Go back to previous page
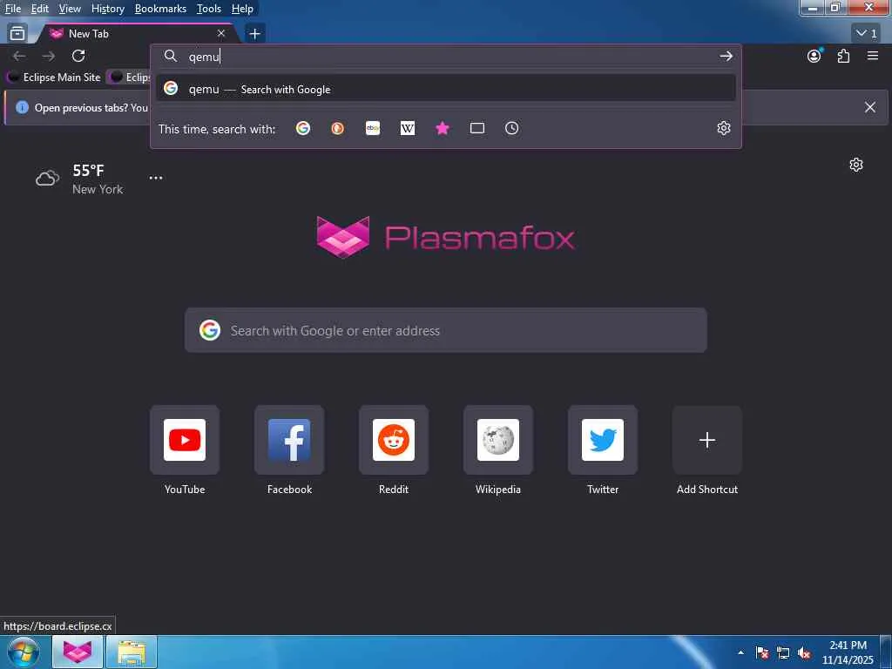Screen dimensions: 892x669 pyautogui.click(x=19, y=56)
